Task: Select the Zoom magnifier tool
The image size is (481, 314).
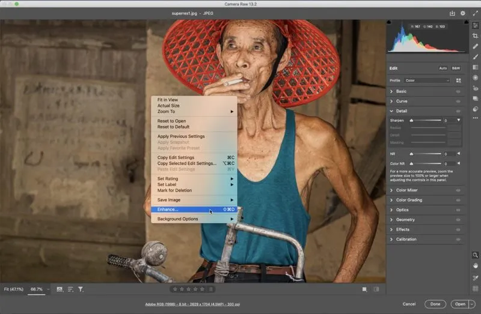Action: pos(475,255)
